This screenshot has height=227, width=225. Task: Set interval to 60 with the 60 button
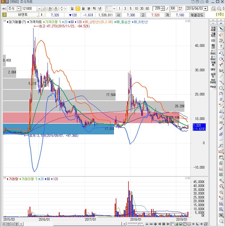[147, 8]
